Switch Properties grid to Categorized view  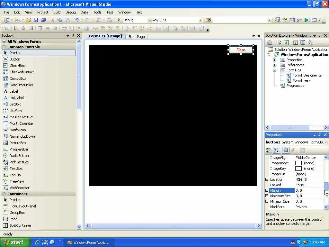click(x=269, y=150)
